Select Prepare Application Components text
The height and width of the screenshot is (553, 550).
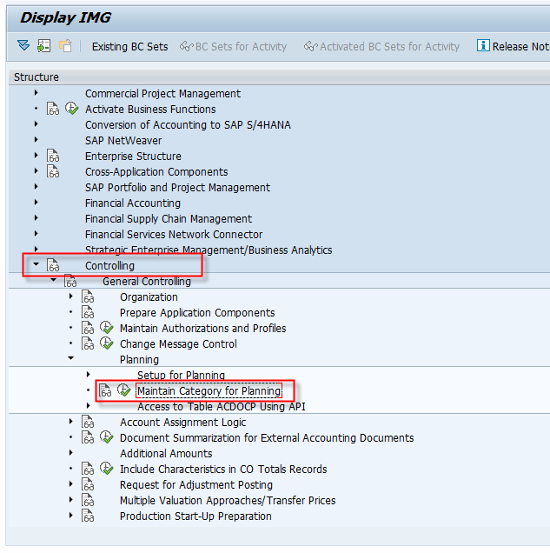(x=197, y=313)
